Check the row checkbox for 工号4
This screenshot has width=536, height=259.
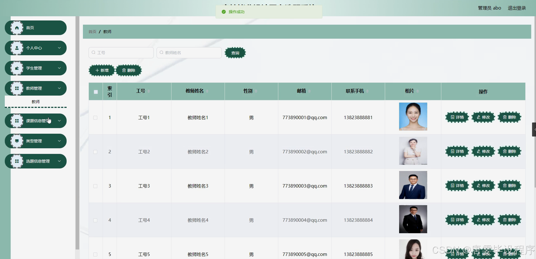95,220
